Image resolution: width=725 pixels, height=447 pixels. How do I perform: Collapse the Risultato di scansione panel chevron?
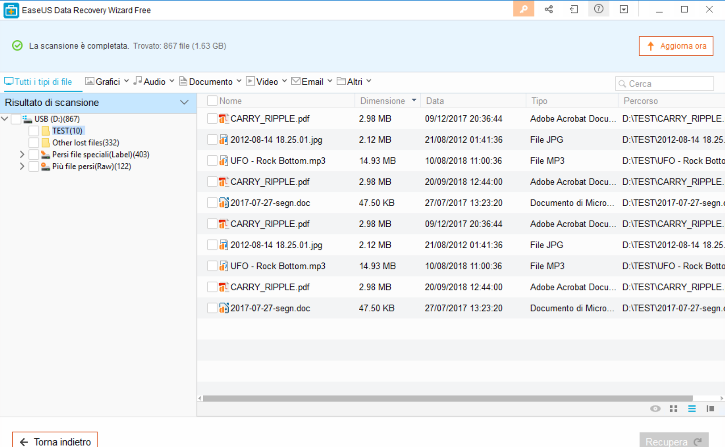(184, 103)
